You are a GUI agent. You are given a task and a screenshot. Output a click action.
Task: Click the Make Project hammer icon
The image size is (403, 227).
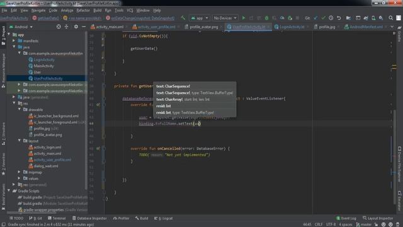click(x=183, y=18)
